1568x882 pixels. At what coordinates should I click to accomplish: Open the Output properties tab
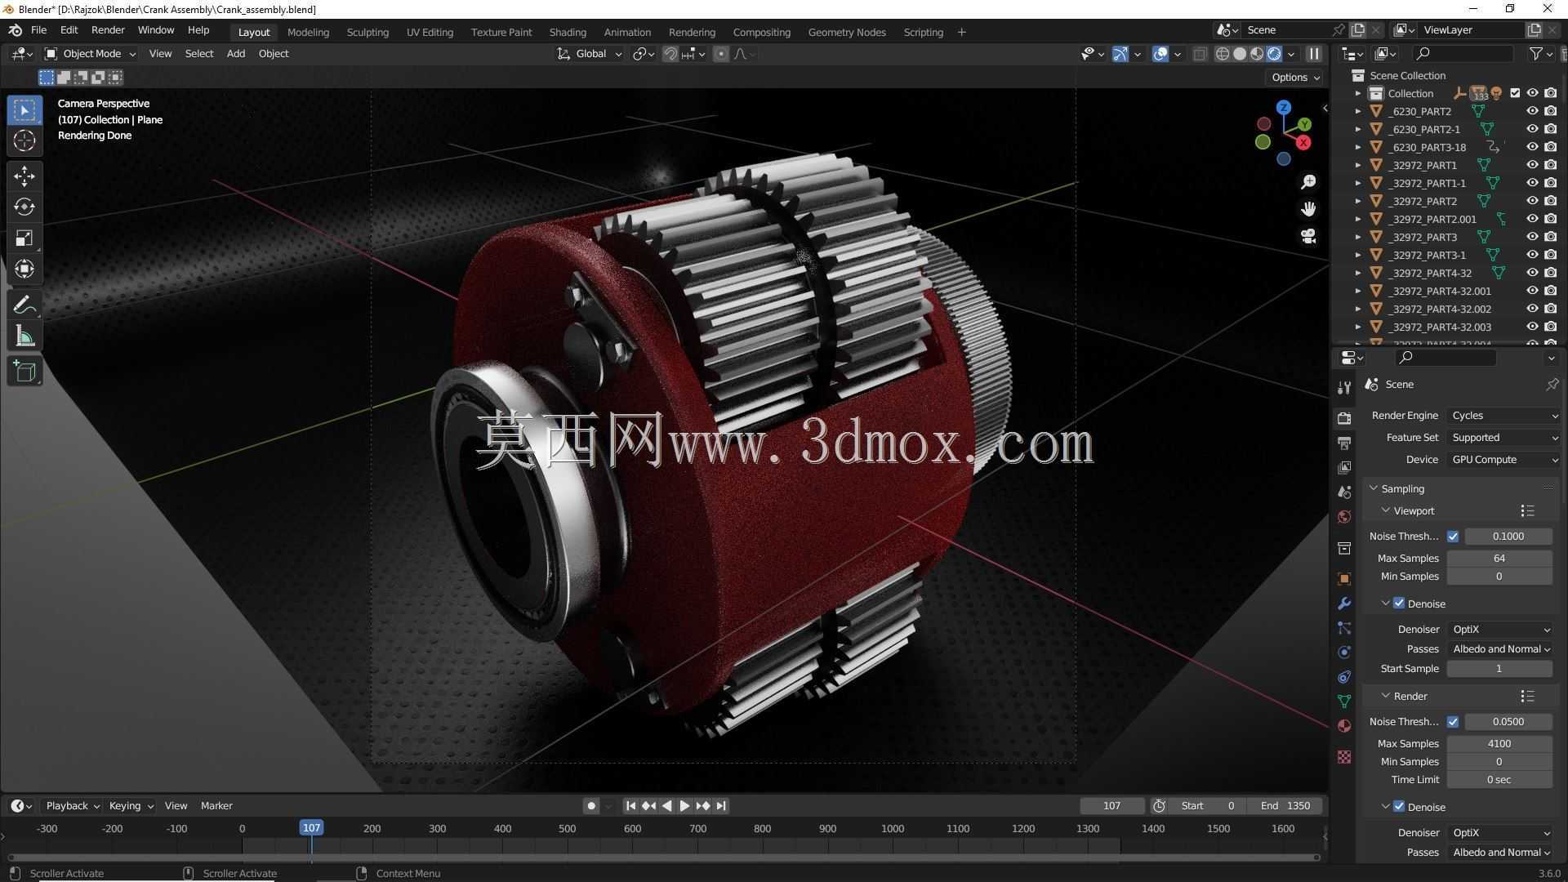tap(1344, 443)
